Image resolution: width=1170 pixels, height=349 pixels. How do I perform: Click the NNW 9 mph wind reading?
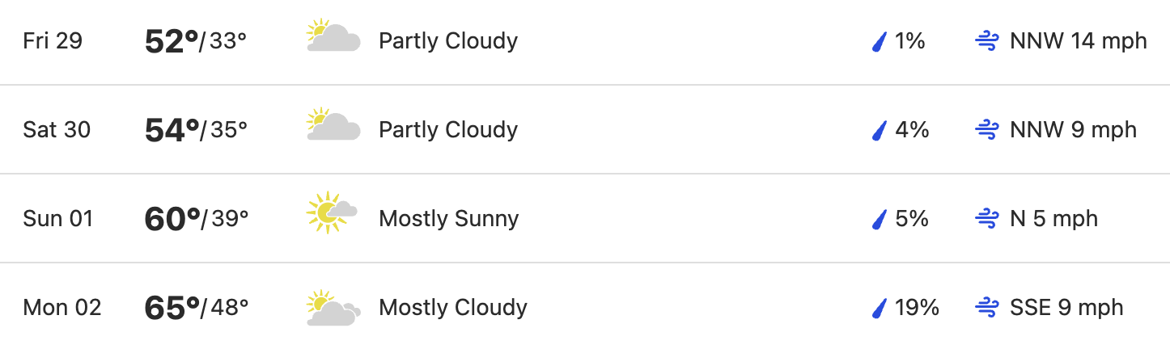coord(1074,130)
